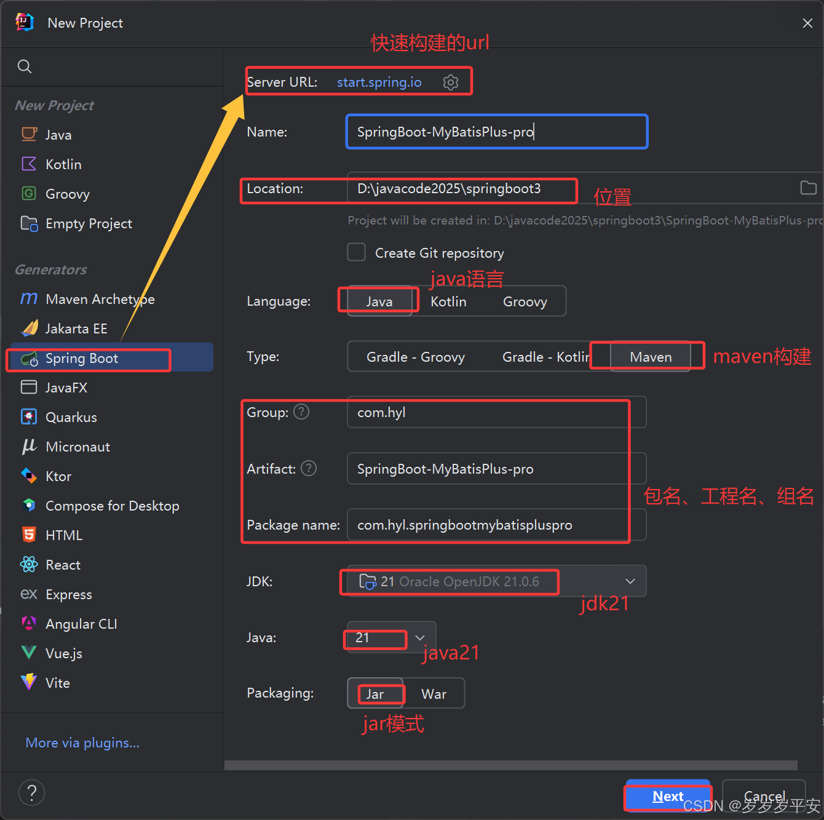
Task: Show help for the Artifact field
Action: (309, 468)
